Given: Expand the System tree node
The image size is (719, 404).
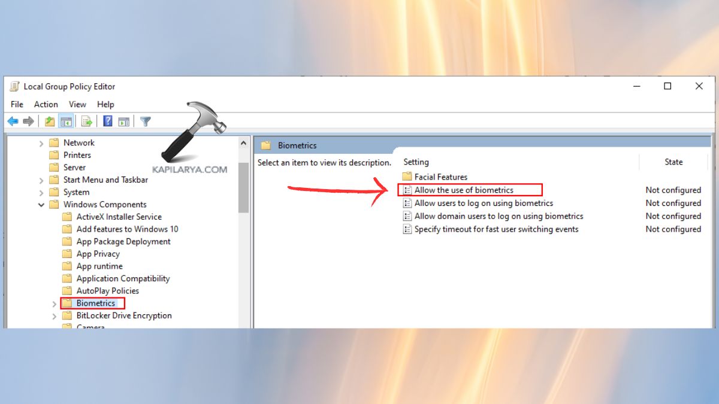Looking at the screenshot, I should 41,192.
